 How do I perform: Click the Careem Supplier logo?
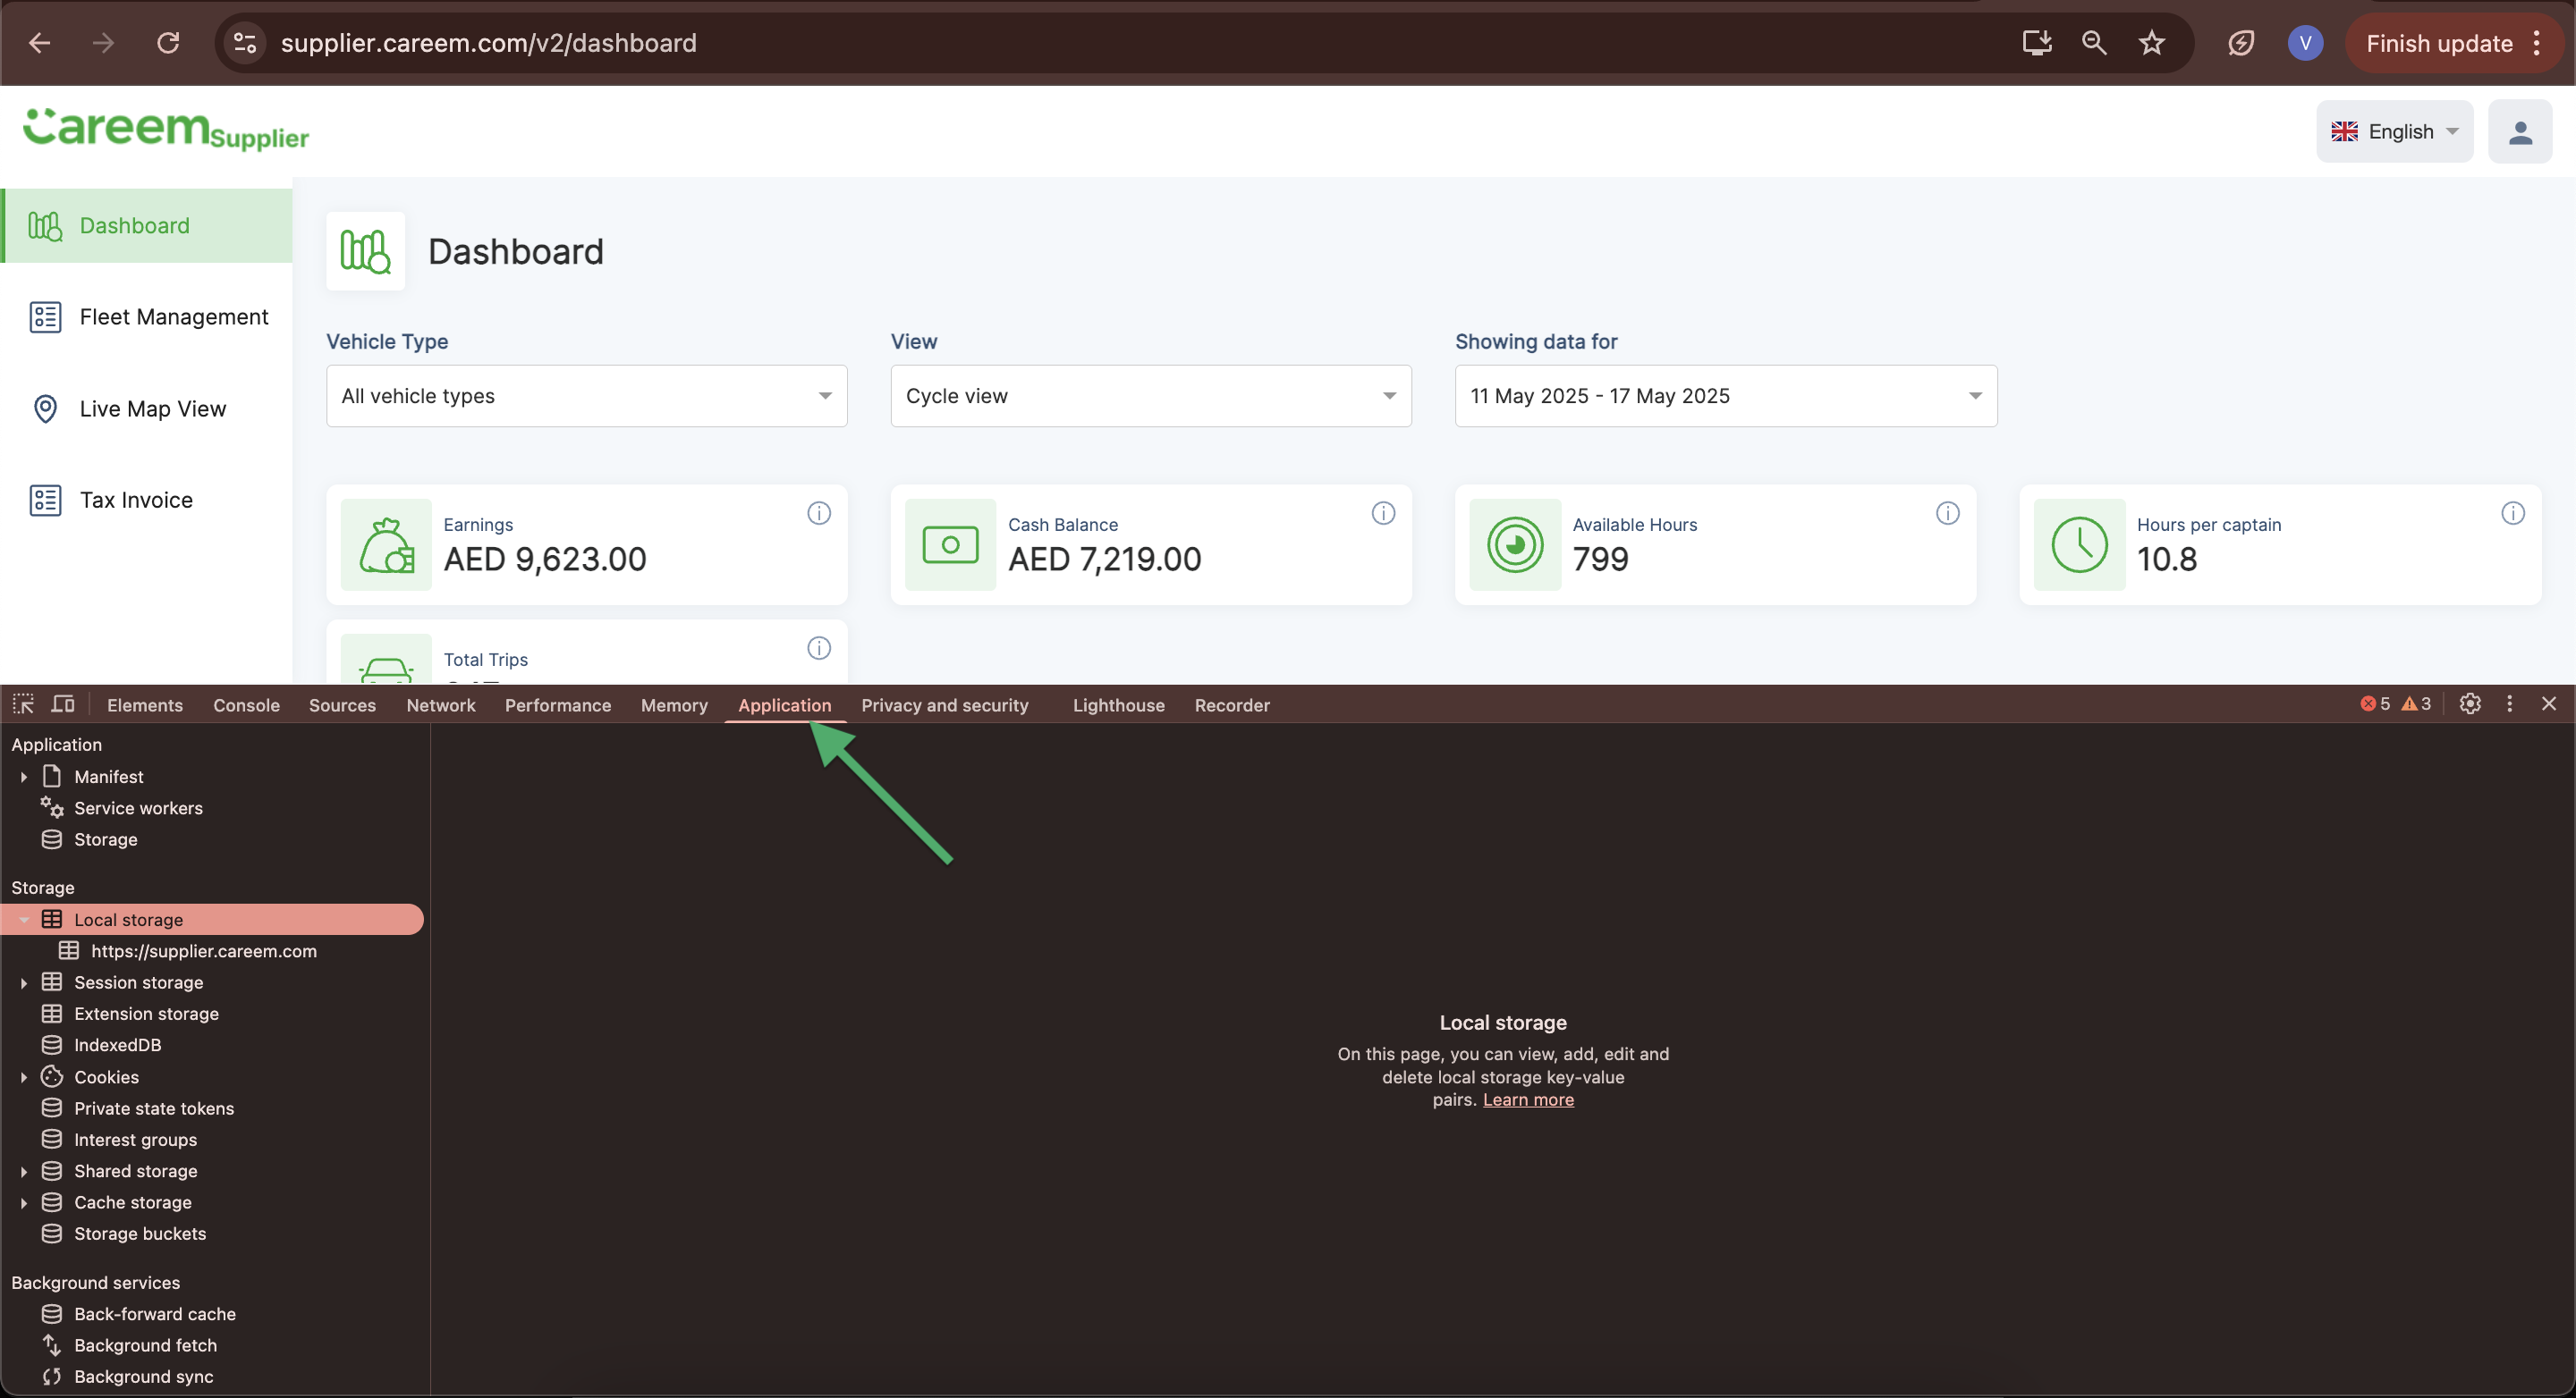[166, 130]
